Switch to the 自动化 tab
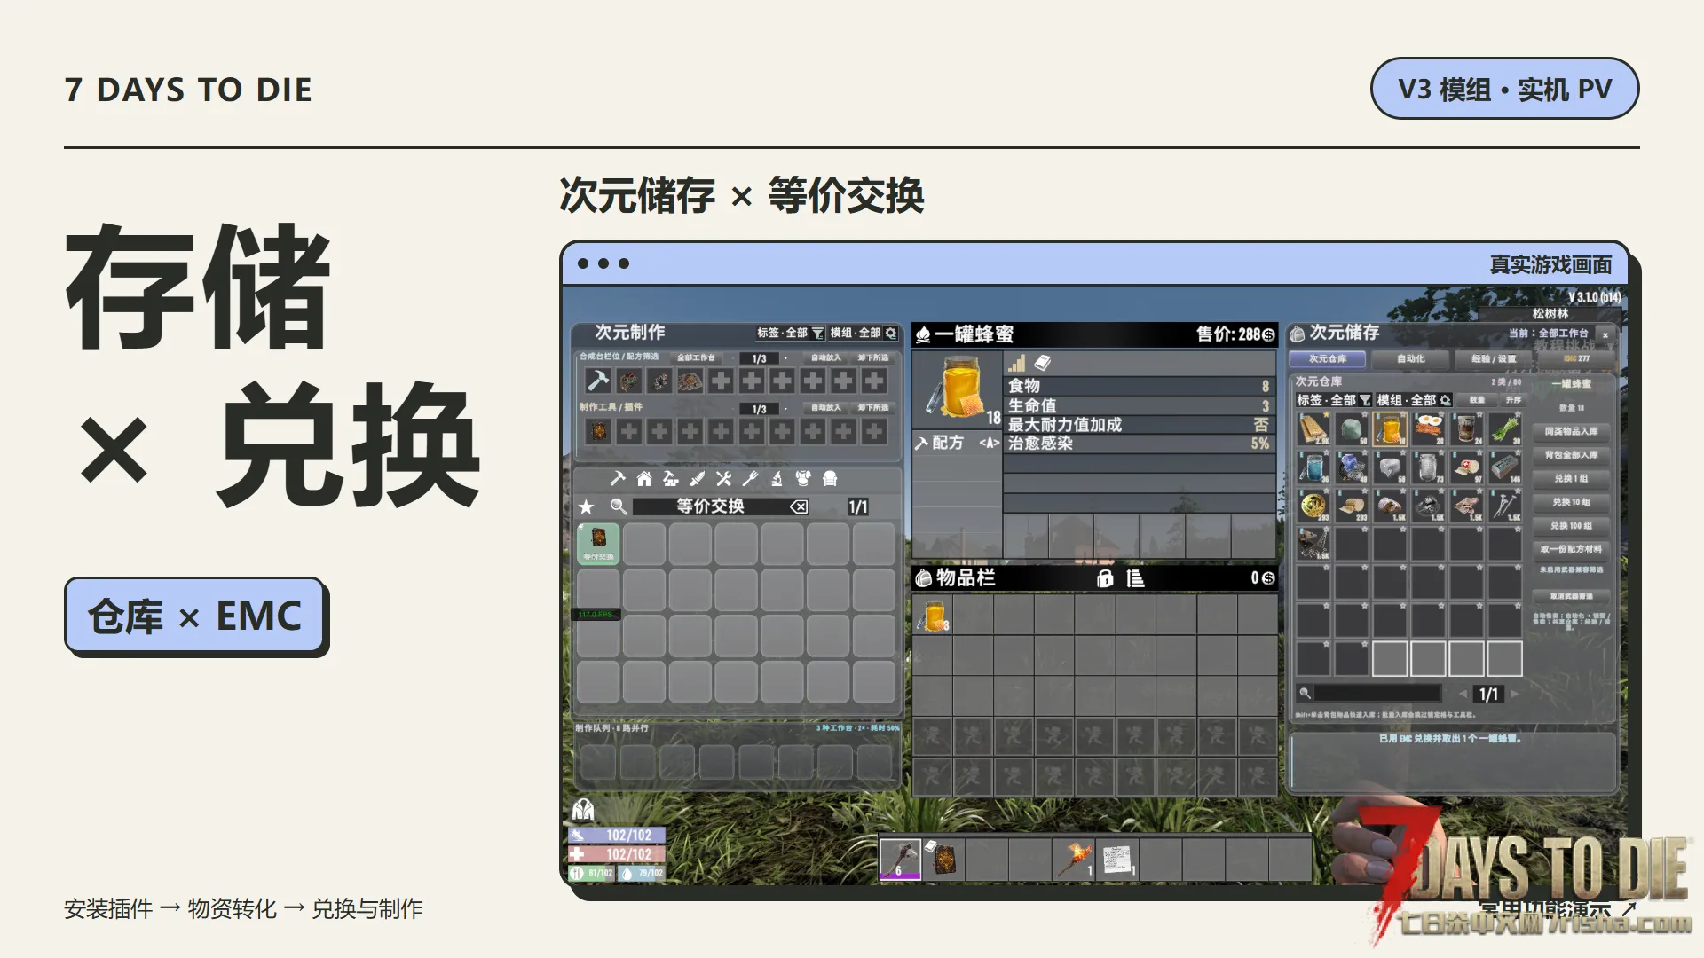 click(x=1410, y=359)
